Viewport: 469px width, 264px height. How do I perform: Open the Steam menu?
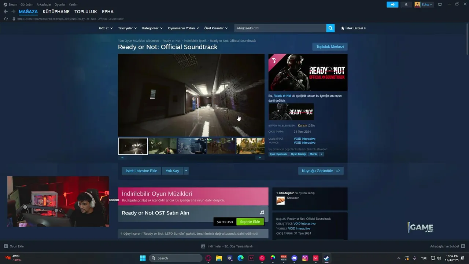(x=10, y=4)
